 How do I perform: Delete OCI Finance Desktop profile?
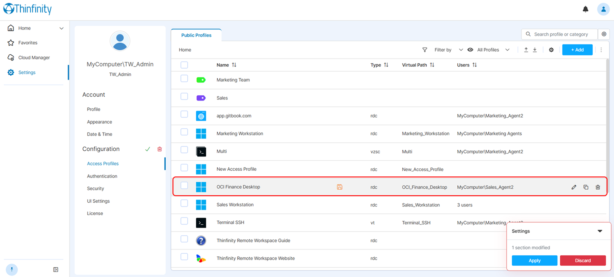[598, 187]
